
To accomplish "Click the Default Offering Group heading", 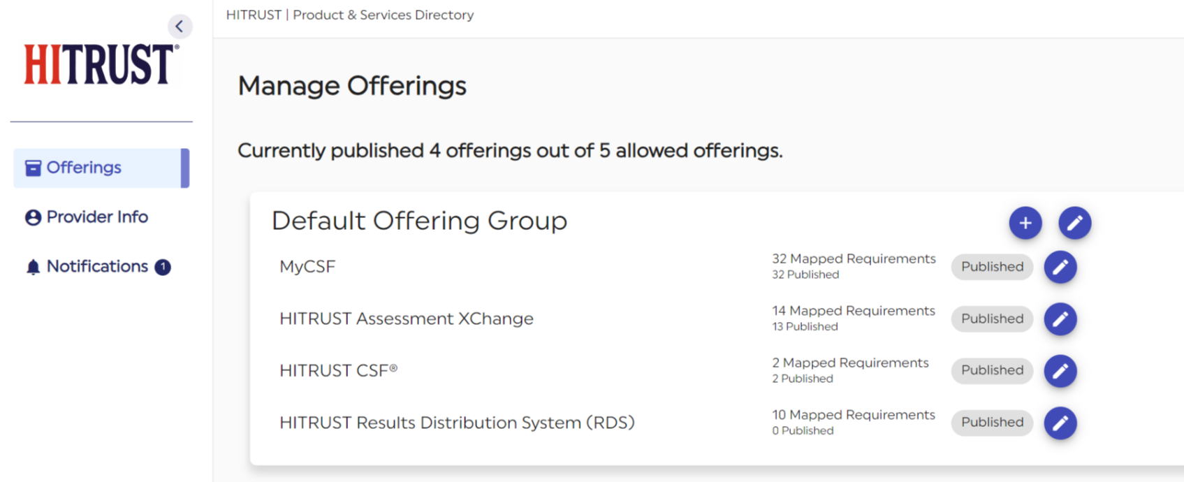I will (x=419, y=221).
